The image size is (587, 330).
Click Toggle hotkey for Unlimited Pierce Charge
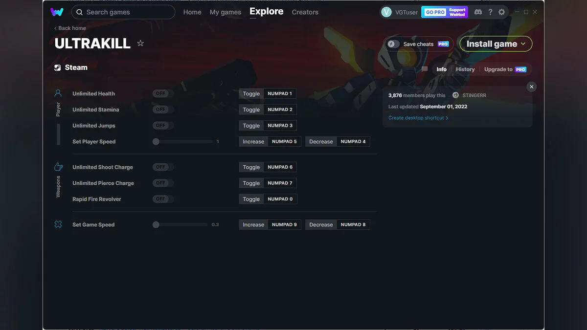[268, 183]
